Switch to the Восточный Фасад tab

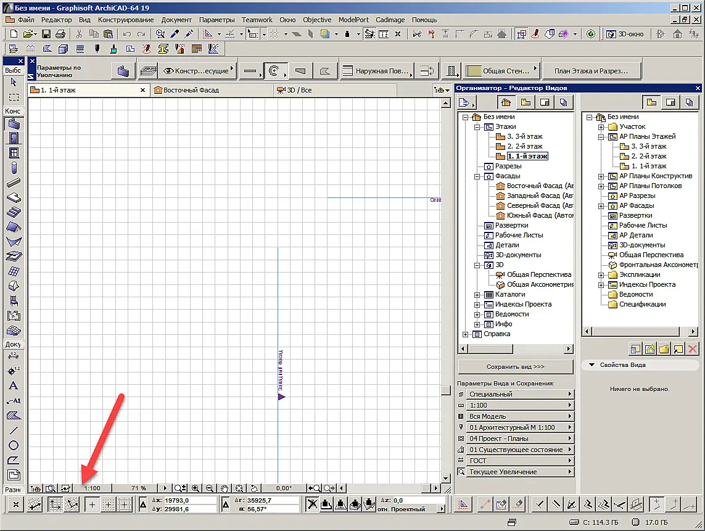[191, 90]
